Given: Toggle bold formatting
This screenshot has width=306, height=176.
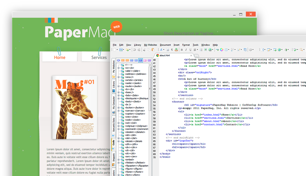Looking at the screenshot, I should [182, 49].
